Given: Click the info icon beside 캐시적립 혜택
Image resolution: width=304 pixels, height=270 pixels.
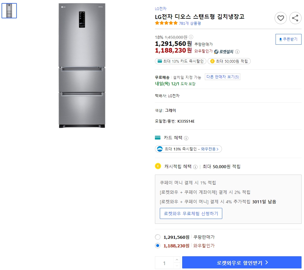Looking at the screenshot, I should 196,167.
